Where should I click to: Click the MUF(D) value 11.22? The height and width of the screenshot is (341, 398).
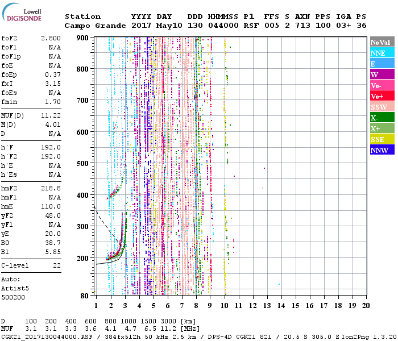[x=51, y=115]
